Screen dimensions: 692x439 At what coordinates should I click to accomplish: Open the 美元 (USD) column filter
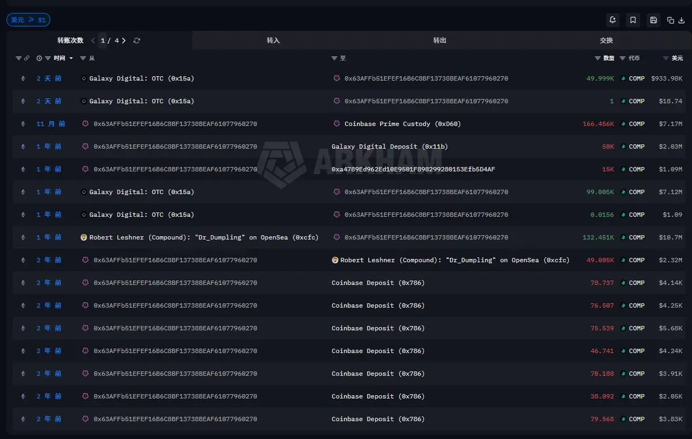[666, 58]
